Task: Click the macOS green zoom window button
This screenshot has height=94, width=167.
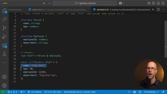Action: 7,3
